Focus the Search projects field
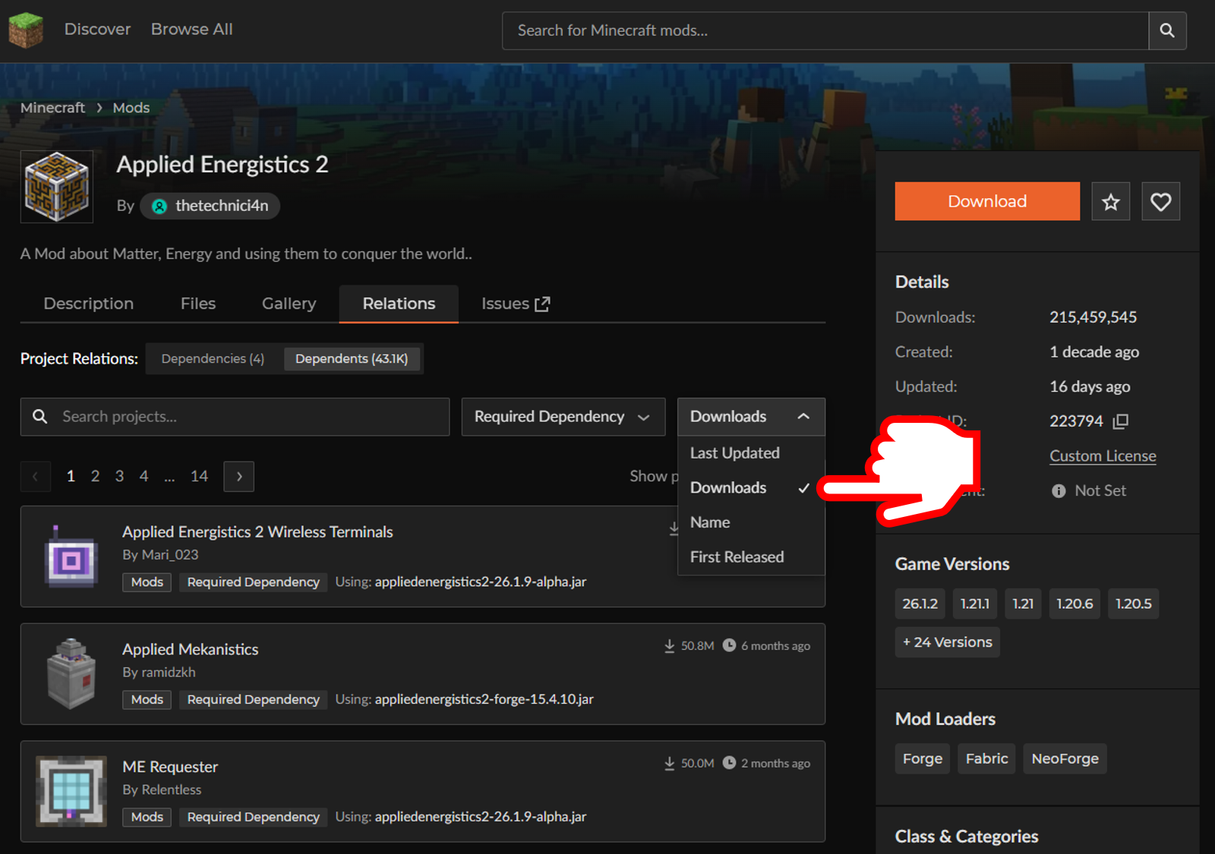Image resolution: width=1215 pixels, height=854 pixels. tap(235, 417)
